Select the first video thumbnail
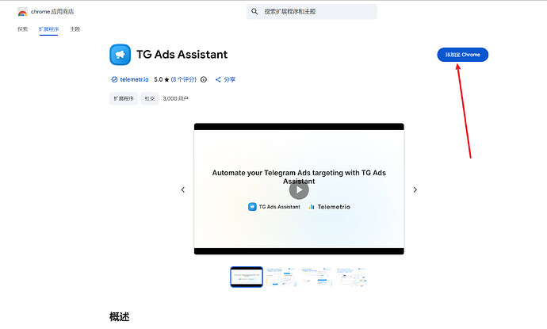The height and width of the screenshot is (329, 547). coord(247,277)
